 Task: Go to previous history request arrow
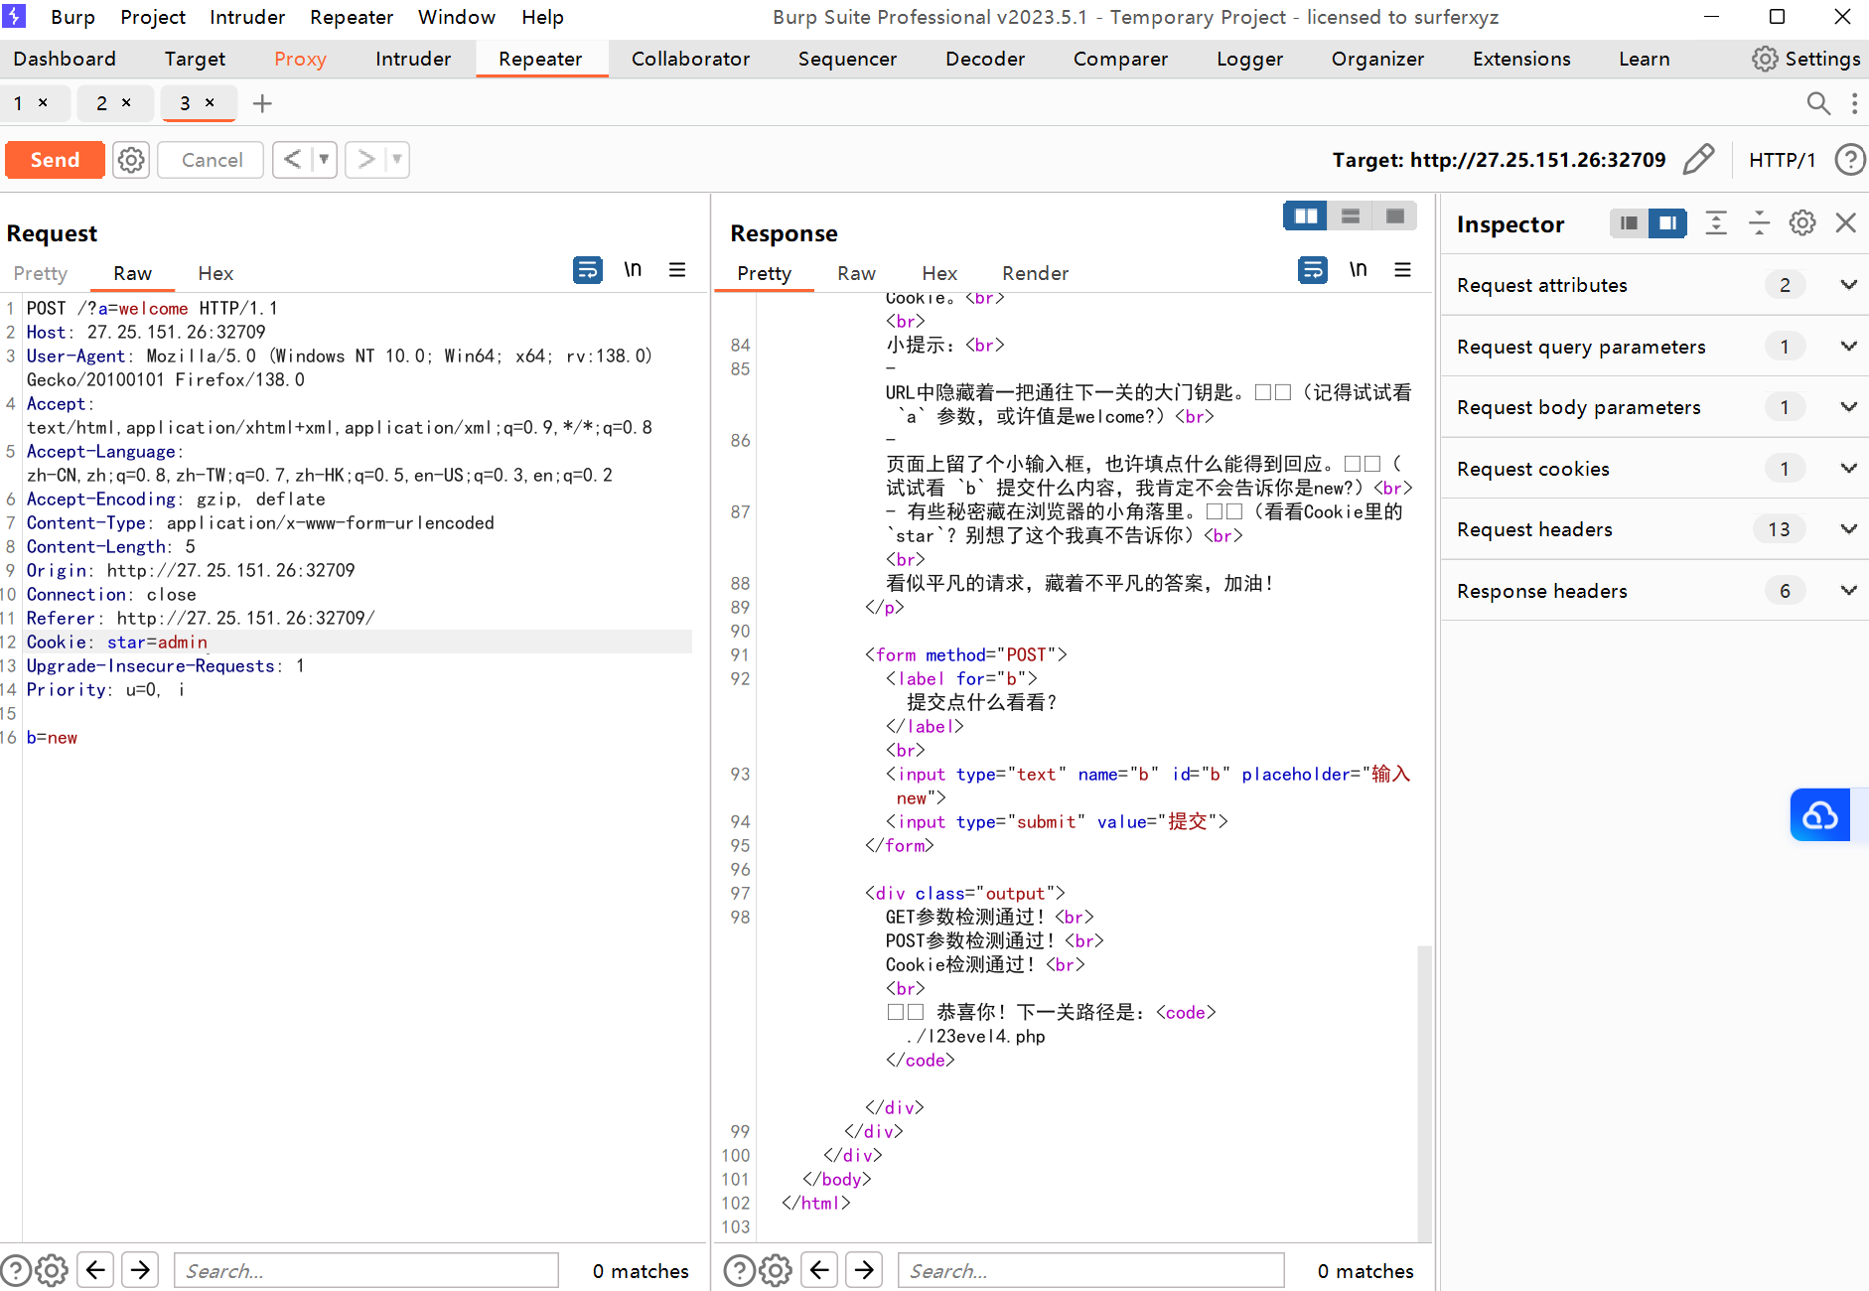292,160
